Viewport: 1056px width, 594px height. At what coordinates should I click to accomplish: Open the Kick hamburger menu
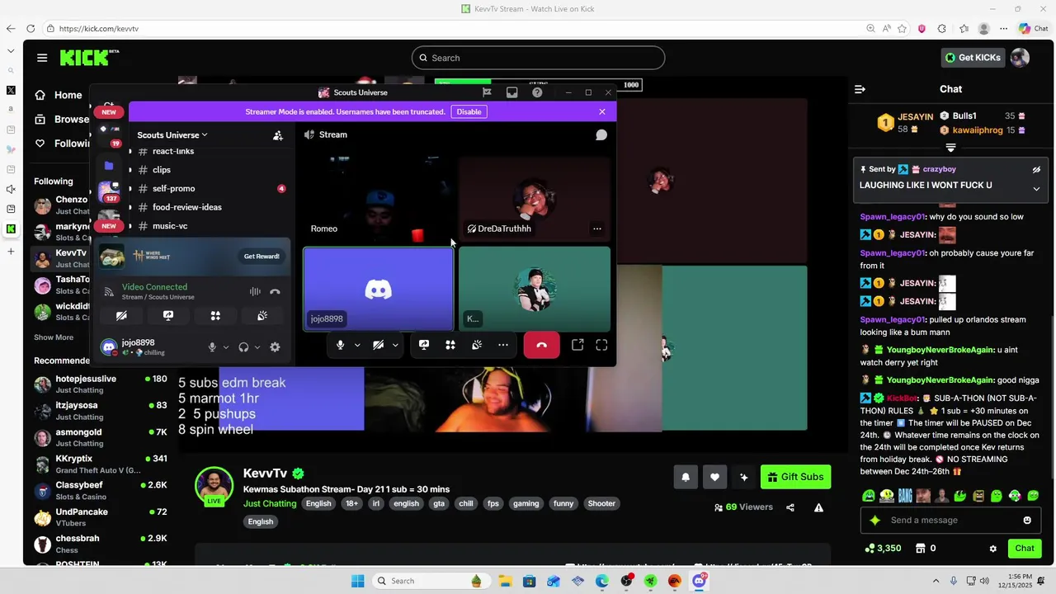[x=42, y=58]
